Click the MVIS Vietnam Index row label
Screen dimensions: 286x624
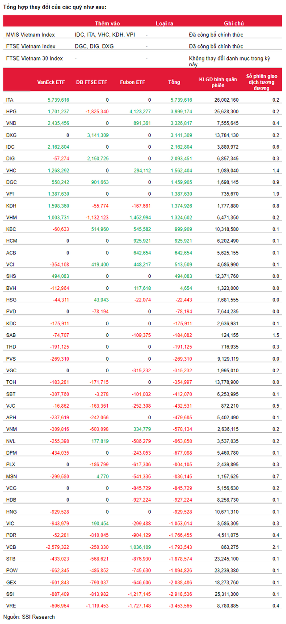[30, 34]
